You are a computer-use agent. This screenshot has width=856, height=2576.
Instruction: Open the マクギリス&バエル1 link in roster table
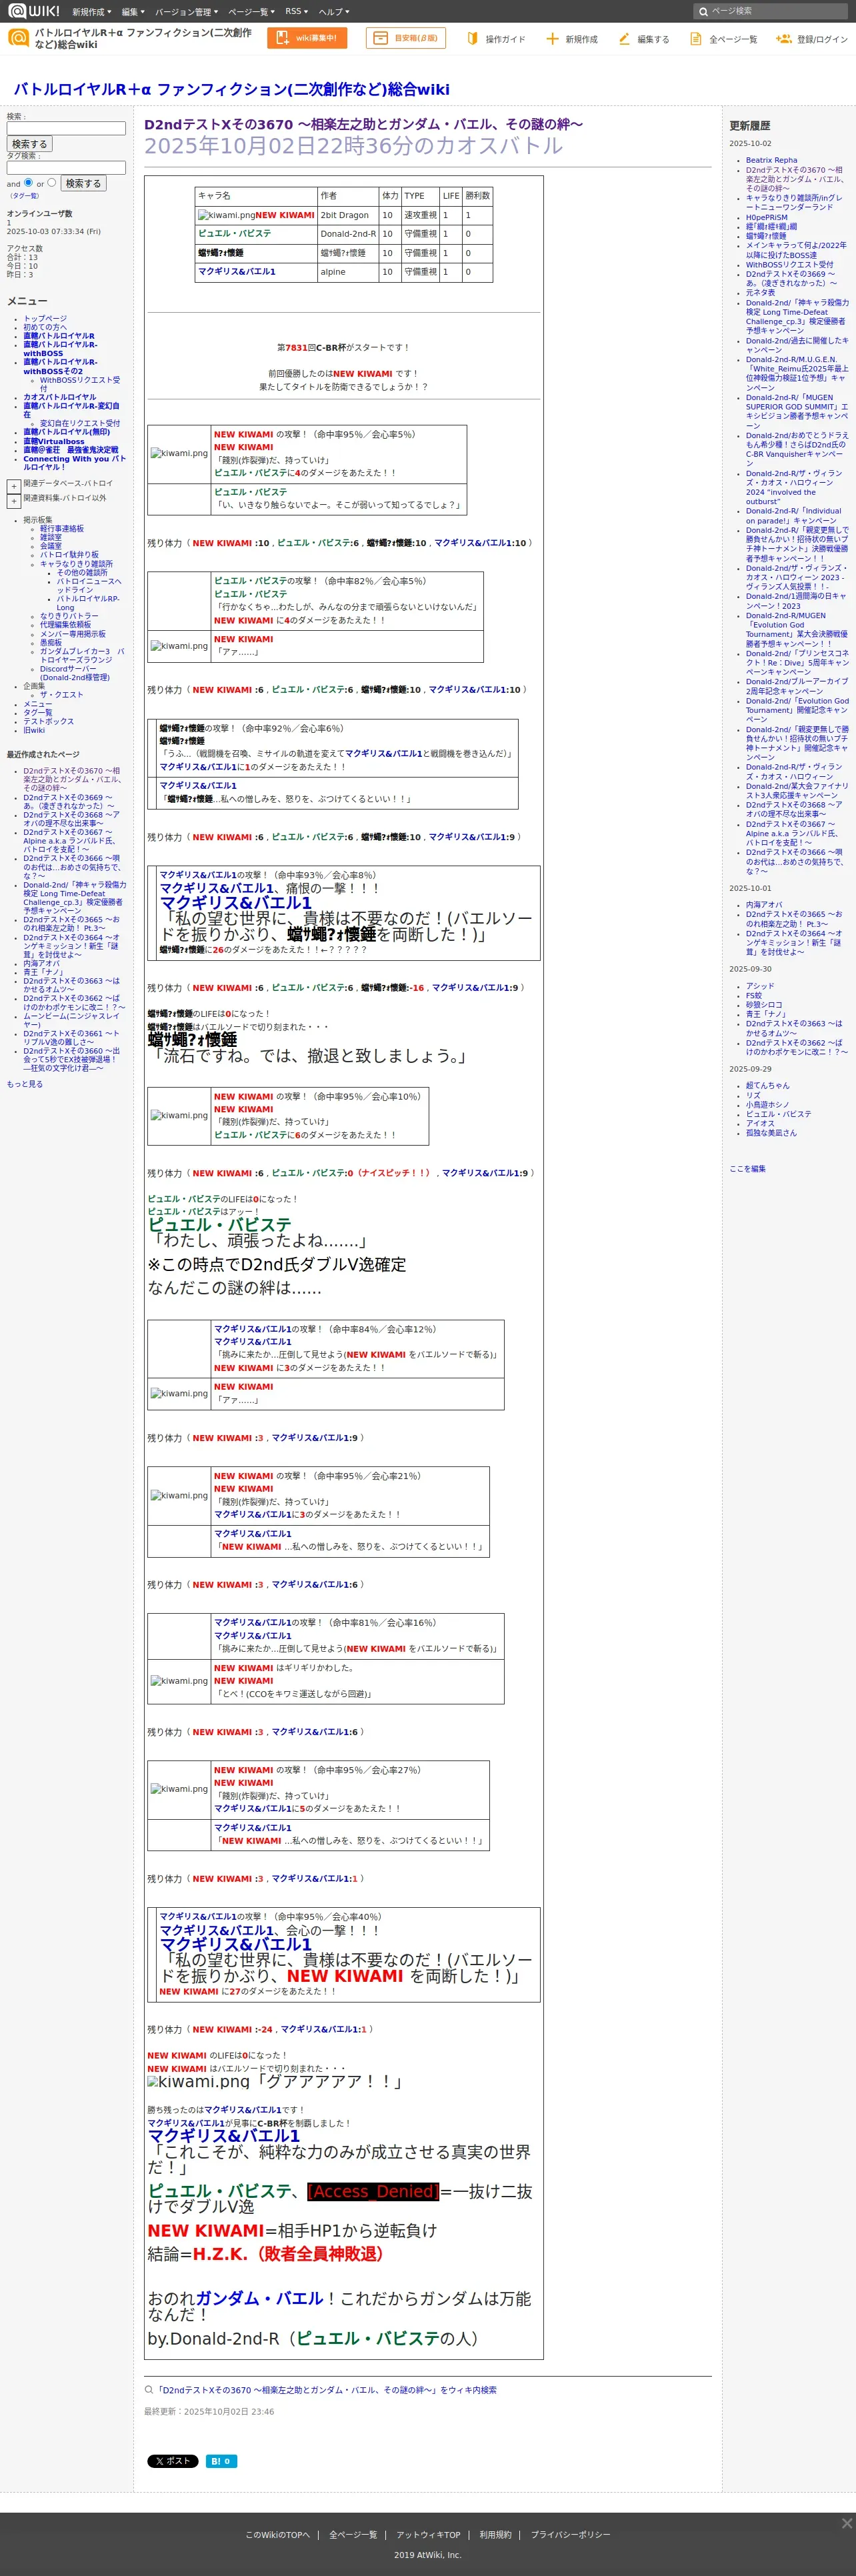(236, 271)
